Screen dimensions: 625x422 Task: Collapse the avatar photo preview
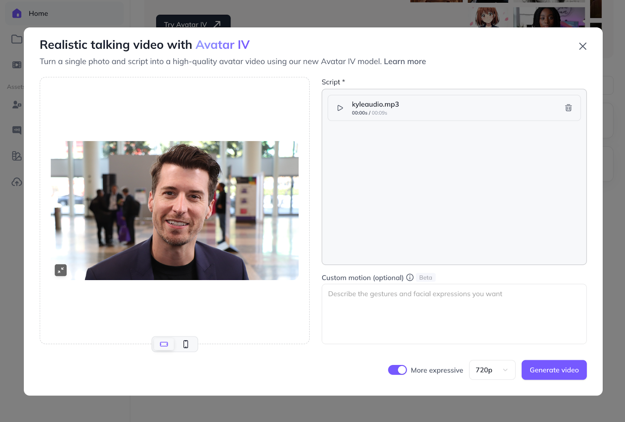click(61, 270)
